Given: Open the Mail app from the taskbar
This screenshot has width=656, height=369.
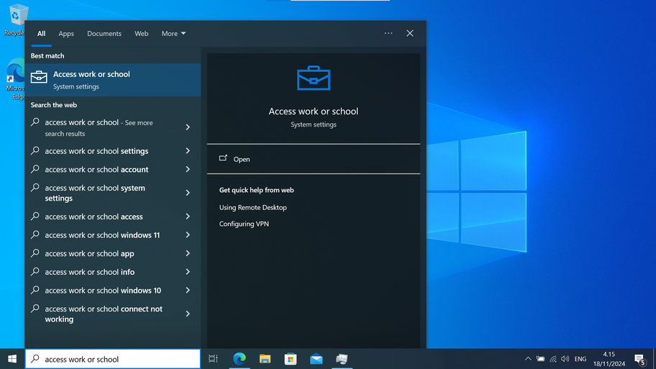Looking at the screenshot, I should pyautogui.click(x=316, y=358).
